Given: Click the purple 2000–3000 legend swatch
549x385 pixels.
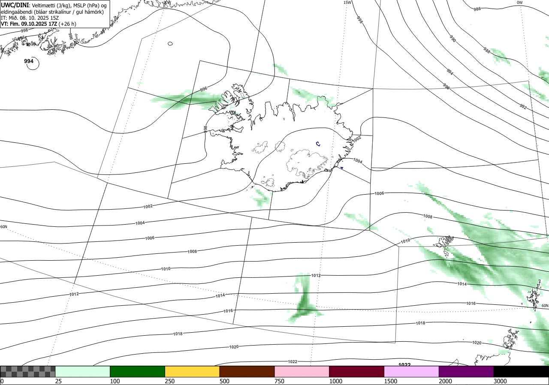Looking at the screenshot, I should pyautogui.click(x=466, y=371).
